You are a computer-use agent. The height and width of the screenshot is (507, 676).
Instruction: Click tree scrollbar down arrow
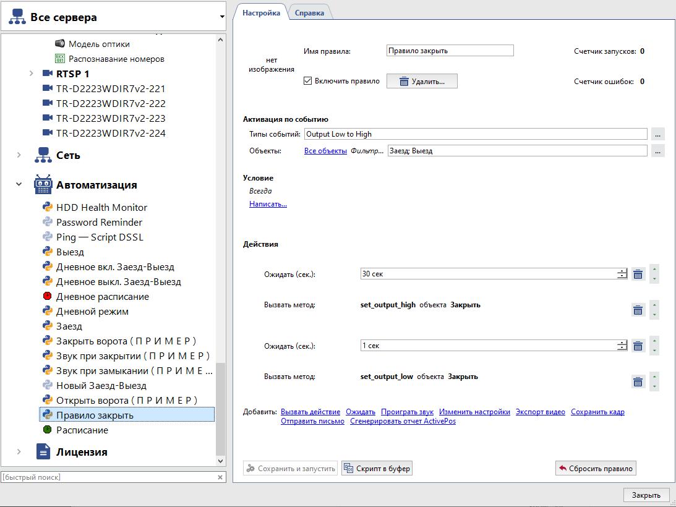point(220,461)
